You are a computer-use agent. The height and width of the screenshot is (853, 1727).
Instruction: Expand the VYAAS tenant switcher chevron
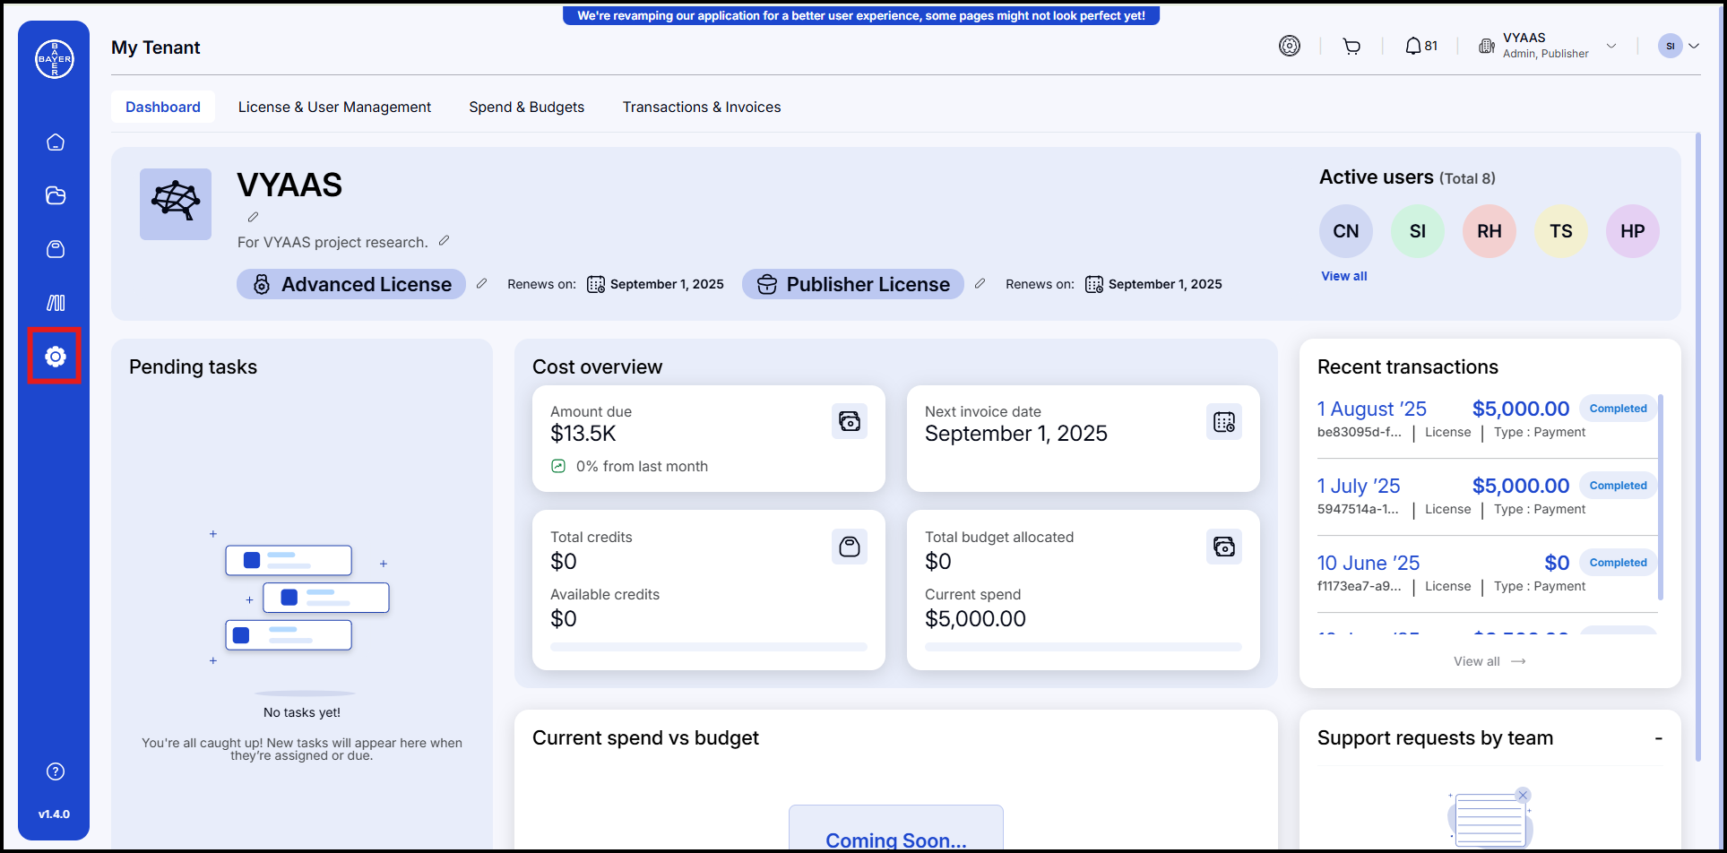point(1611,46)
